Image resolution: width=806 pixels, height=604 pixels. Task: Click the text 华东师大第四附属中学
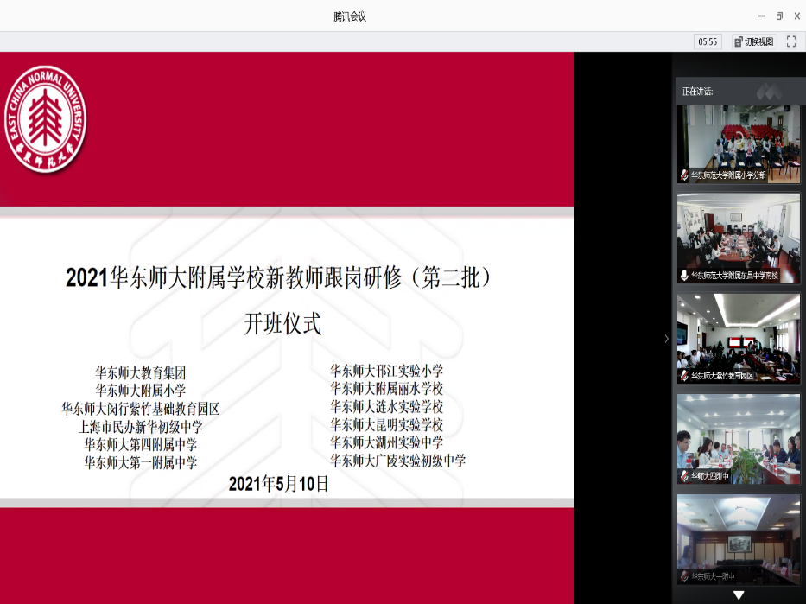[x=140, y=445]
